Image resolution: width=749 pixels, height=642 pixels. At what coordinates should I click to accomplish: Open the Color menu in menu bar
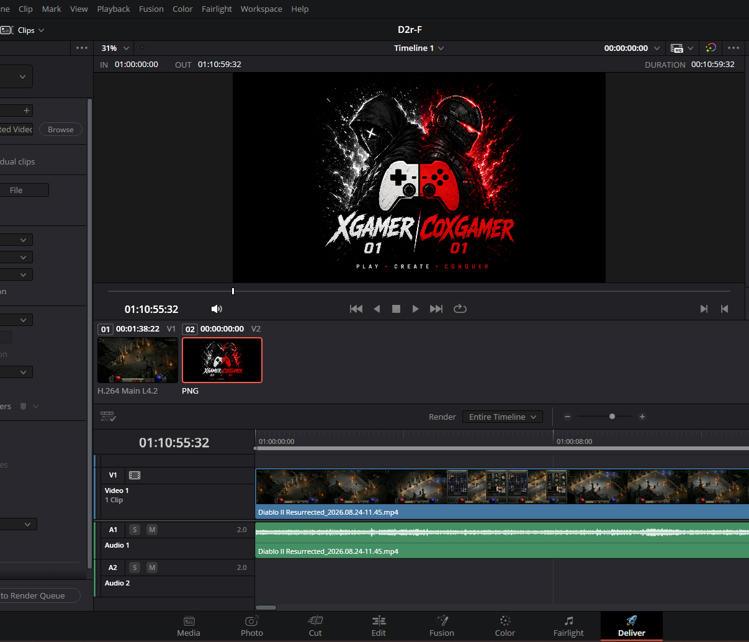coord(182,9)
